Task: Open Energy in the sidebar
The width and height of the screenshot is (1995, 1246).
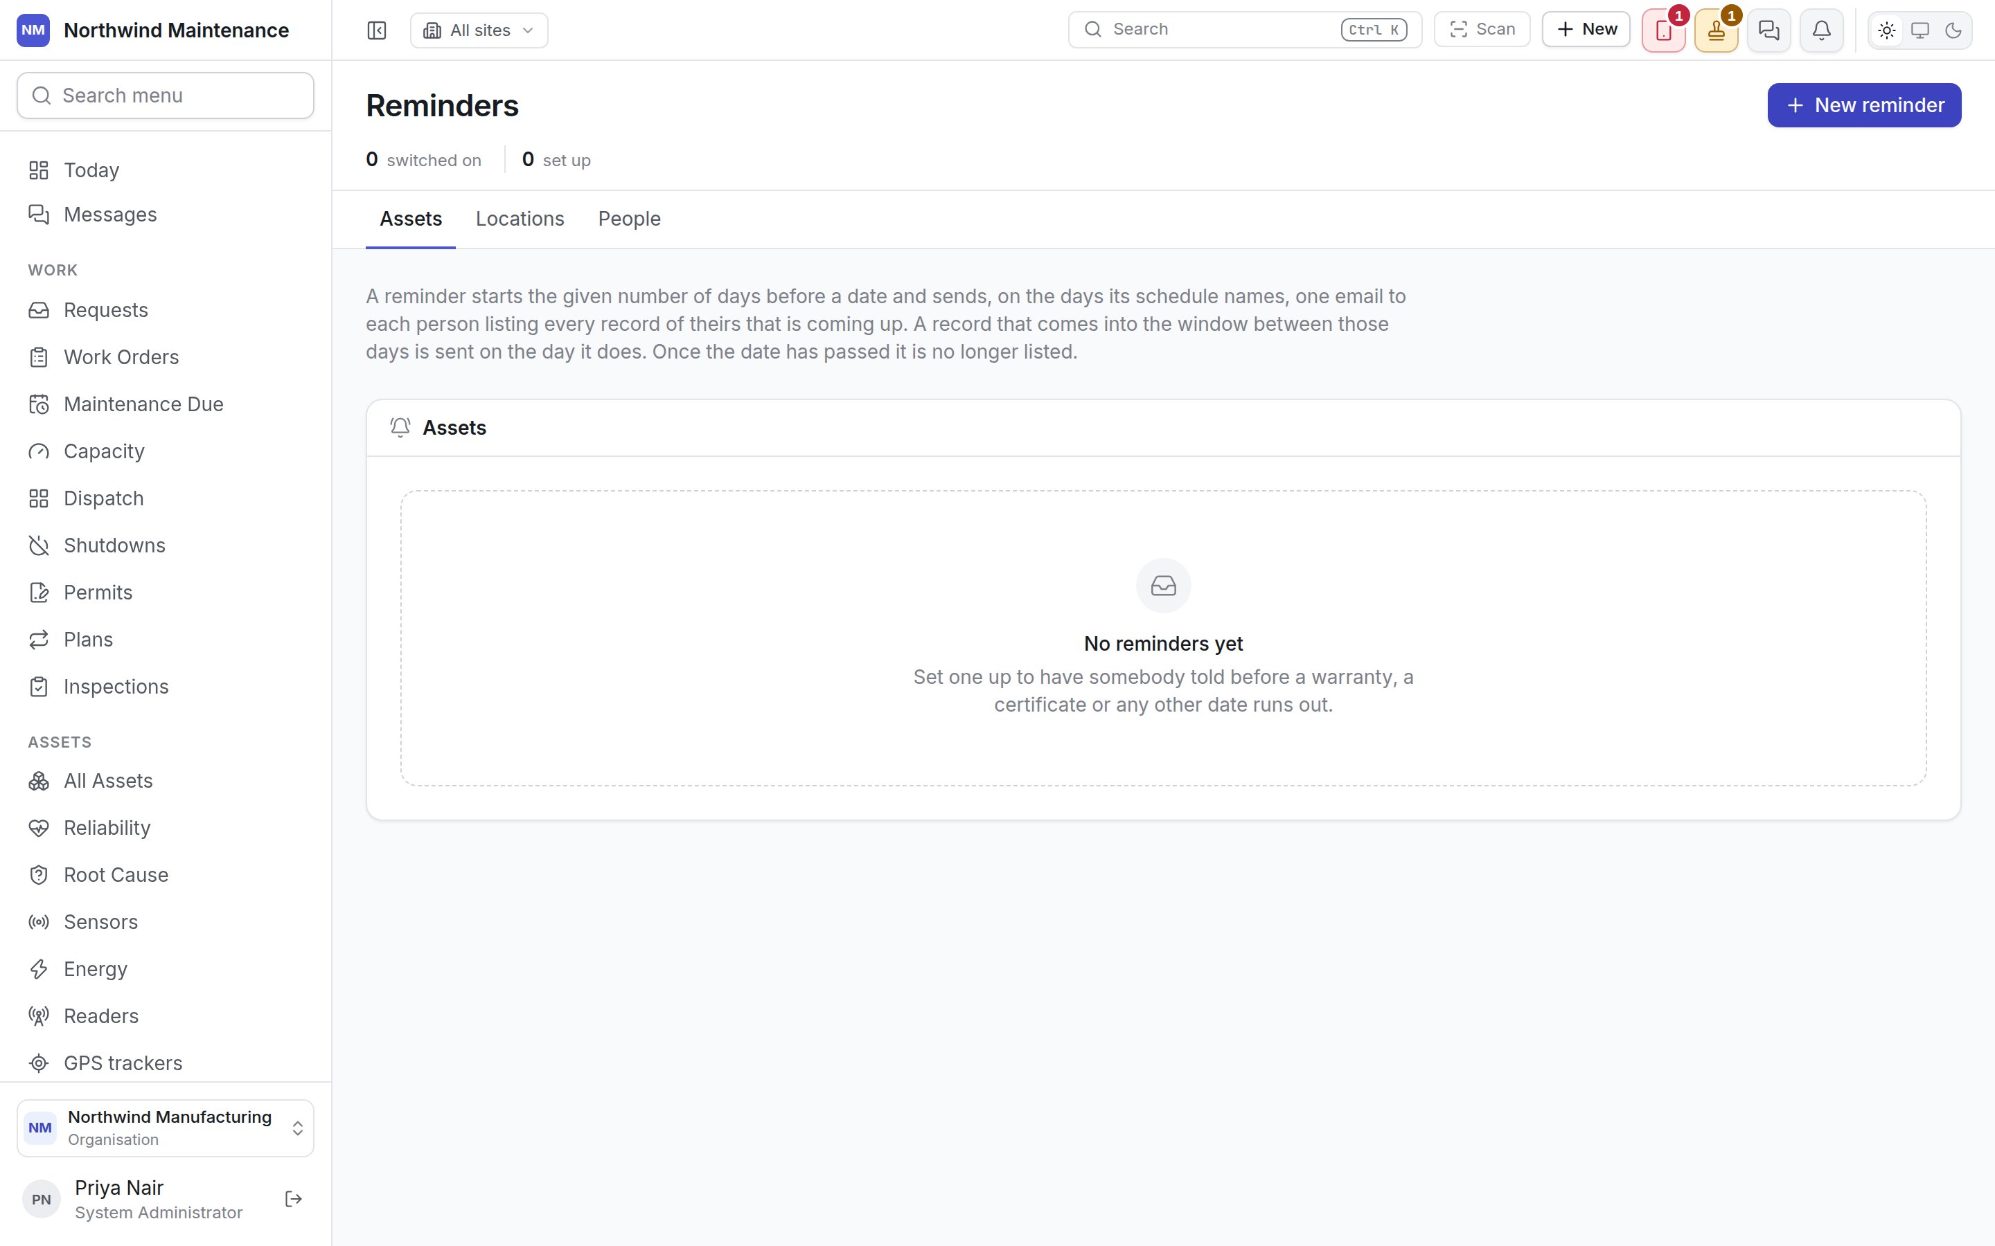Action: coord(166,969)
